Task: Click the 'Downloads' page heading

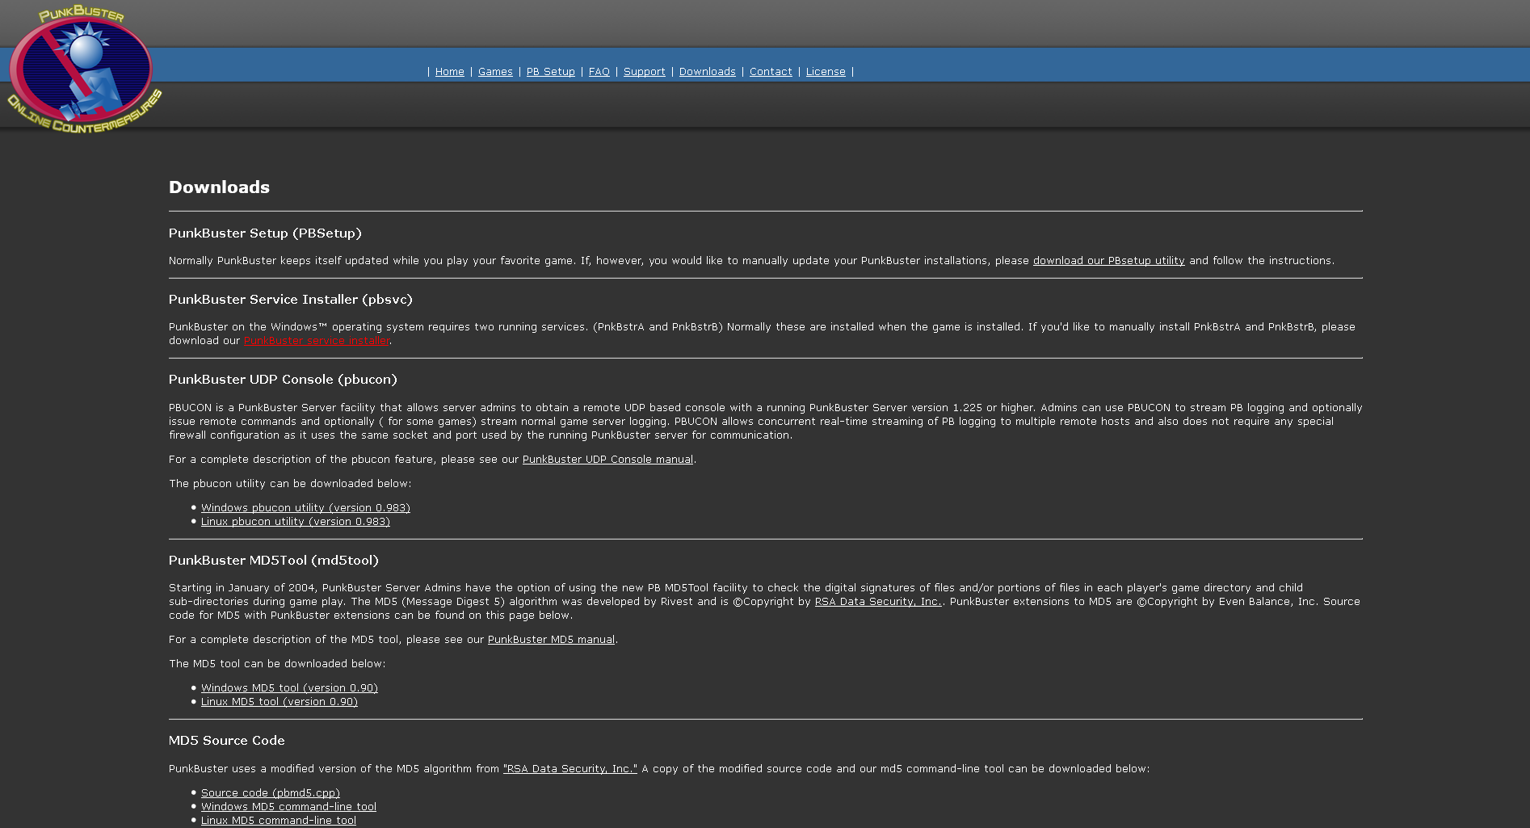Action: pyautogui.click(x=219, y=187)
